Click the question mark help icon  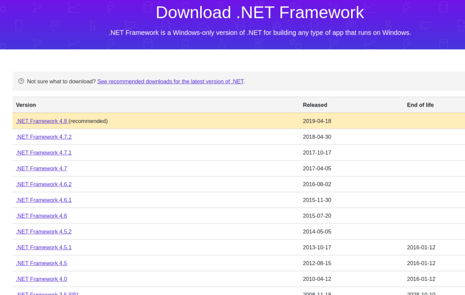[21, 81]
